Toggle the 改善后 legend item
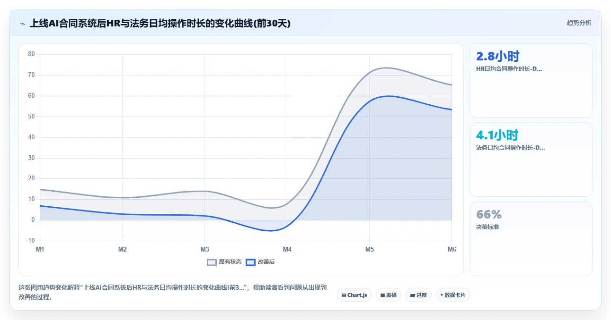The height and width of the screenshot is (320, 611). point(260,262)
